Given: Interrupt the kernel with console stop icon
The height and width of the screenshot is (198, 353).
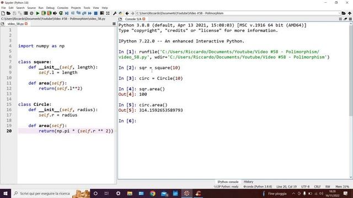Looking at the screenshot, I should 340,19.
